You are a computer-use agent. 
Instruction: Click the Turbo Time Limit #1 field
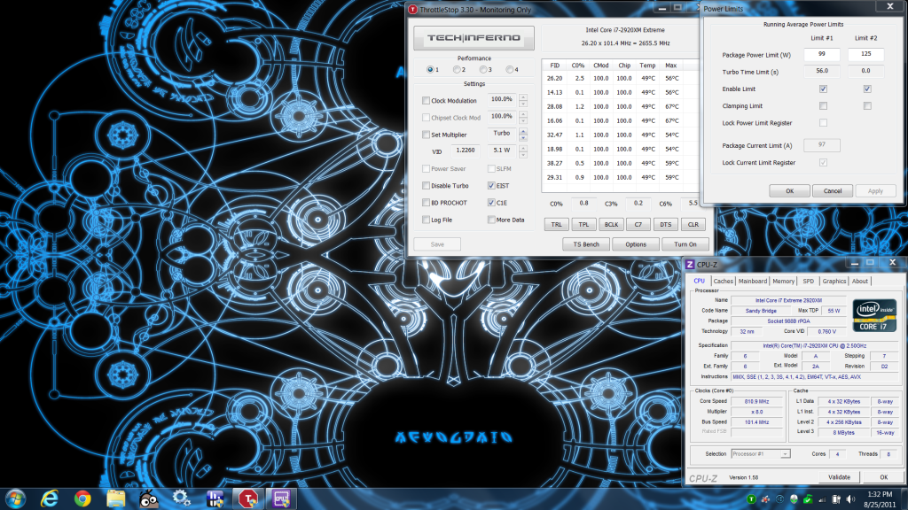[x=822, y=71]
